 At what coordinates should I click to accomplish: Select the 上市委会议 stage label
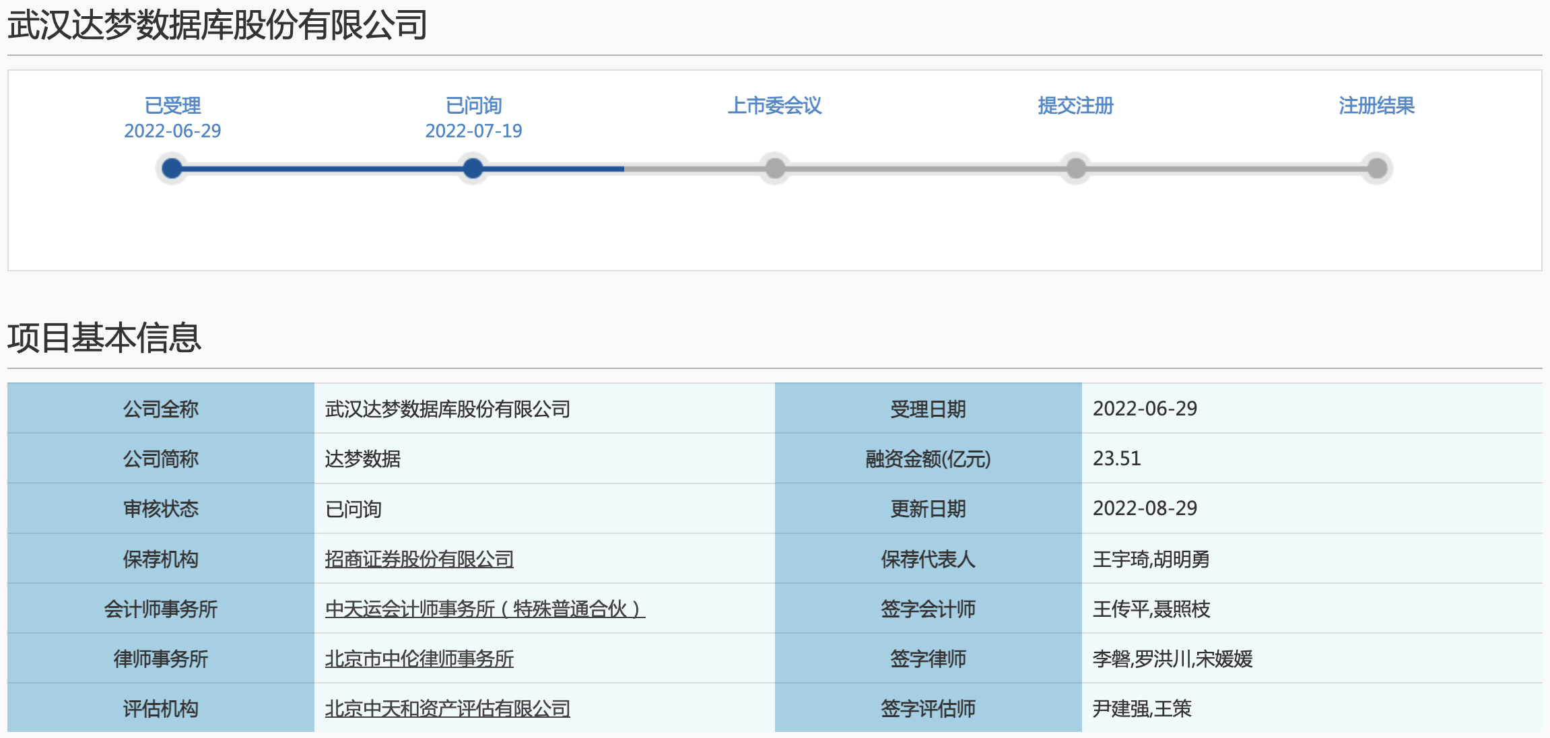[775, 106]
